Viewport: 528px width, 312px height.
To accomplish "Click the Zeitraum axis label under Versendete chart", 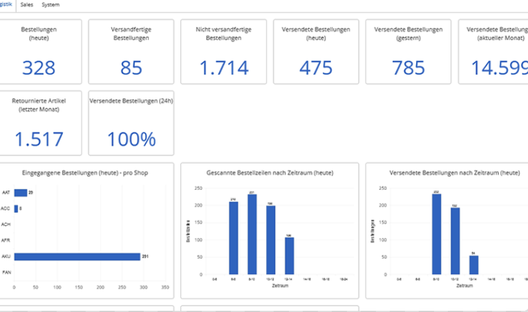I will [464, 286].
